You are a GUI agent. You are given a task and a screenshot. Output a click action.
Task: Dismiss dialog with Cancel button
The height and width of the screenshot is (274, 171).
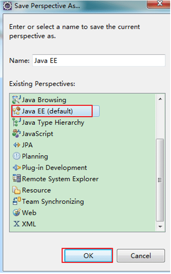141,256
